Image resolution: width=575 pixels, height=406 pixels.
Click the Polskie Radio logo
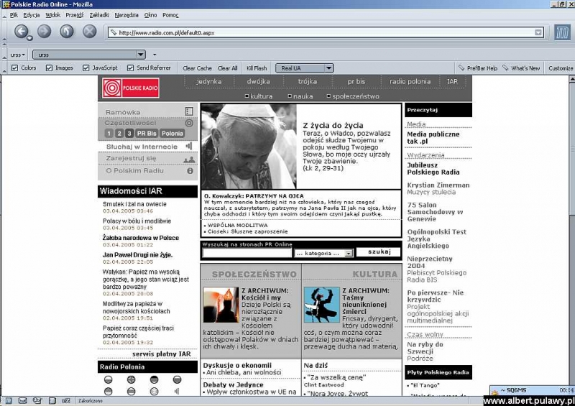click(130, 88)
